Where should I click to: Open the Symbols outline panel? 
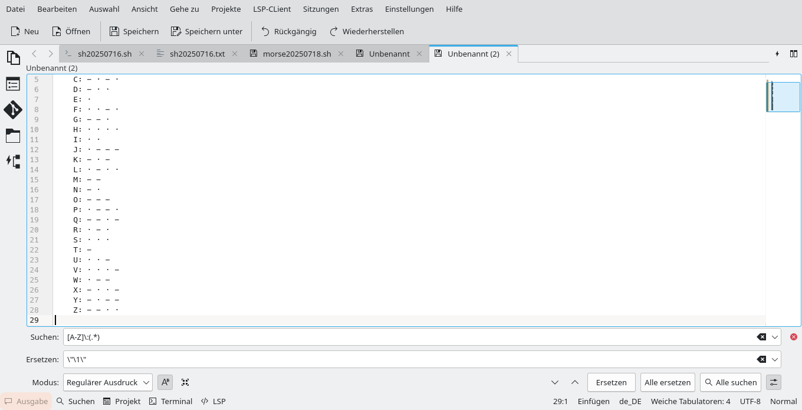point(13,84)
